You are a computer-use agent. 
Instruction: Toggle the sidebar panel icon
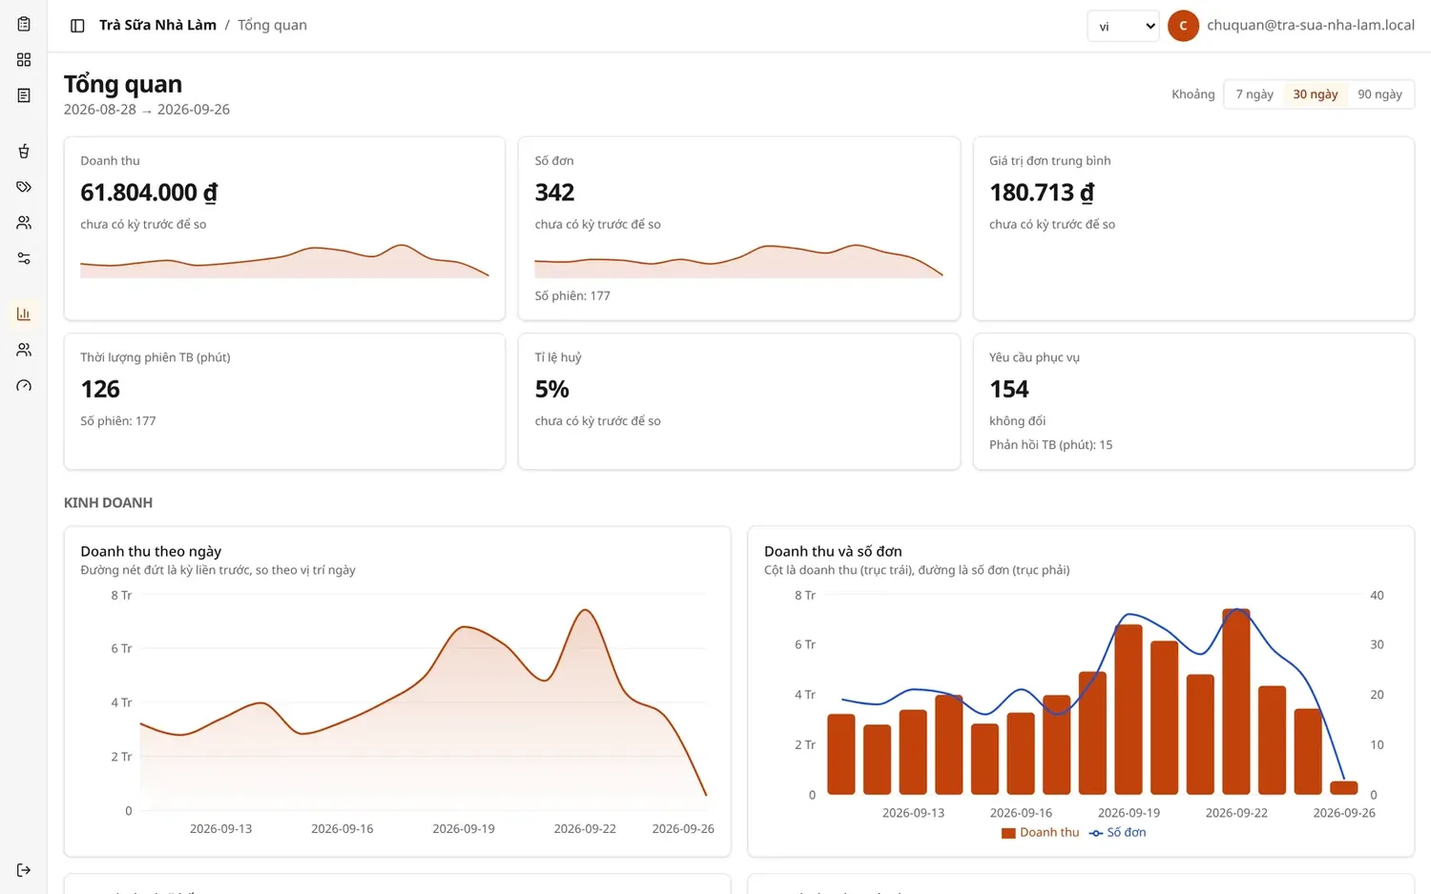(x=77, y=26)
